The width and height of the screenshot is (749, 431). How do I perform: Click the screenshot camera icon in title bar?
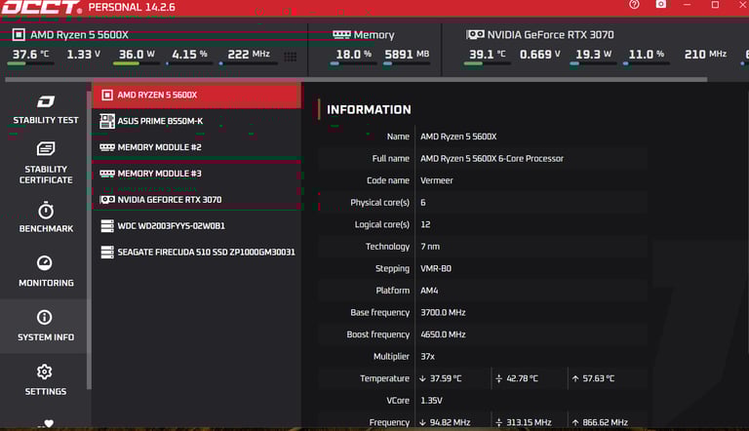pos(660,4)
